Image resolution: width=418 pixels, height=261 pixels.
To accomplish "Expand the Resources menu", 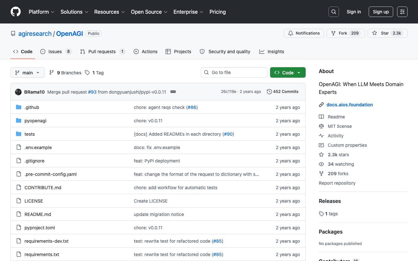I will [x=109, y=12].
